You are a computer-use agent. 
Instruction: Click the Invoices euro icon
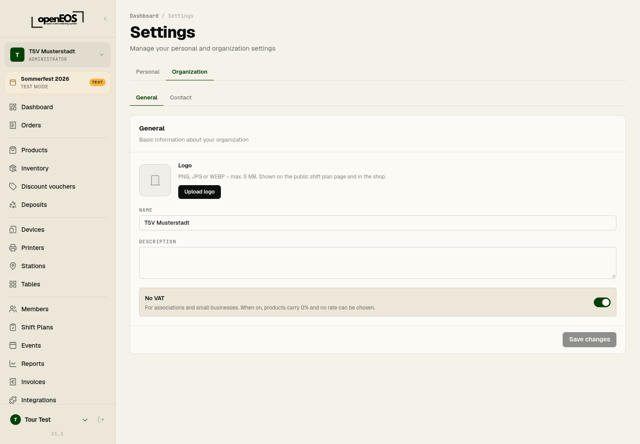click(x=13, y=382)
